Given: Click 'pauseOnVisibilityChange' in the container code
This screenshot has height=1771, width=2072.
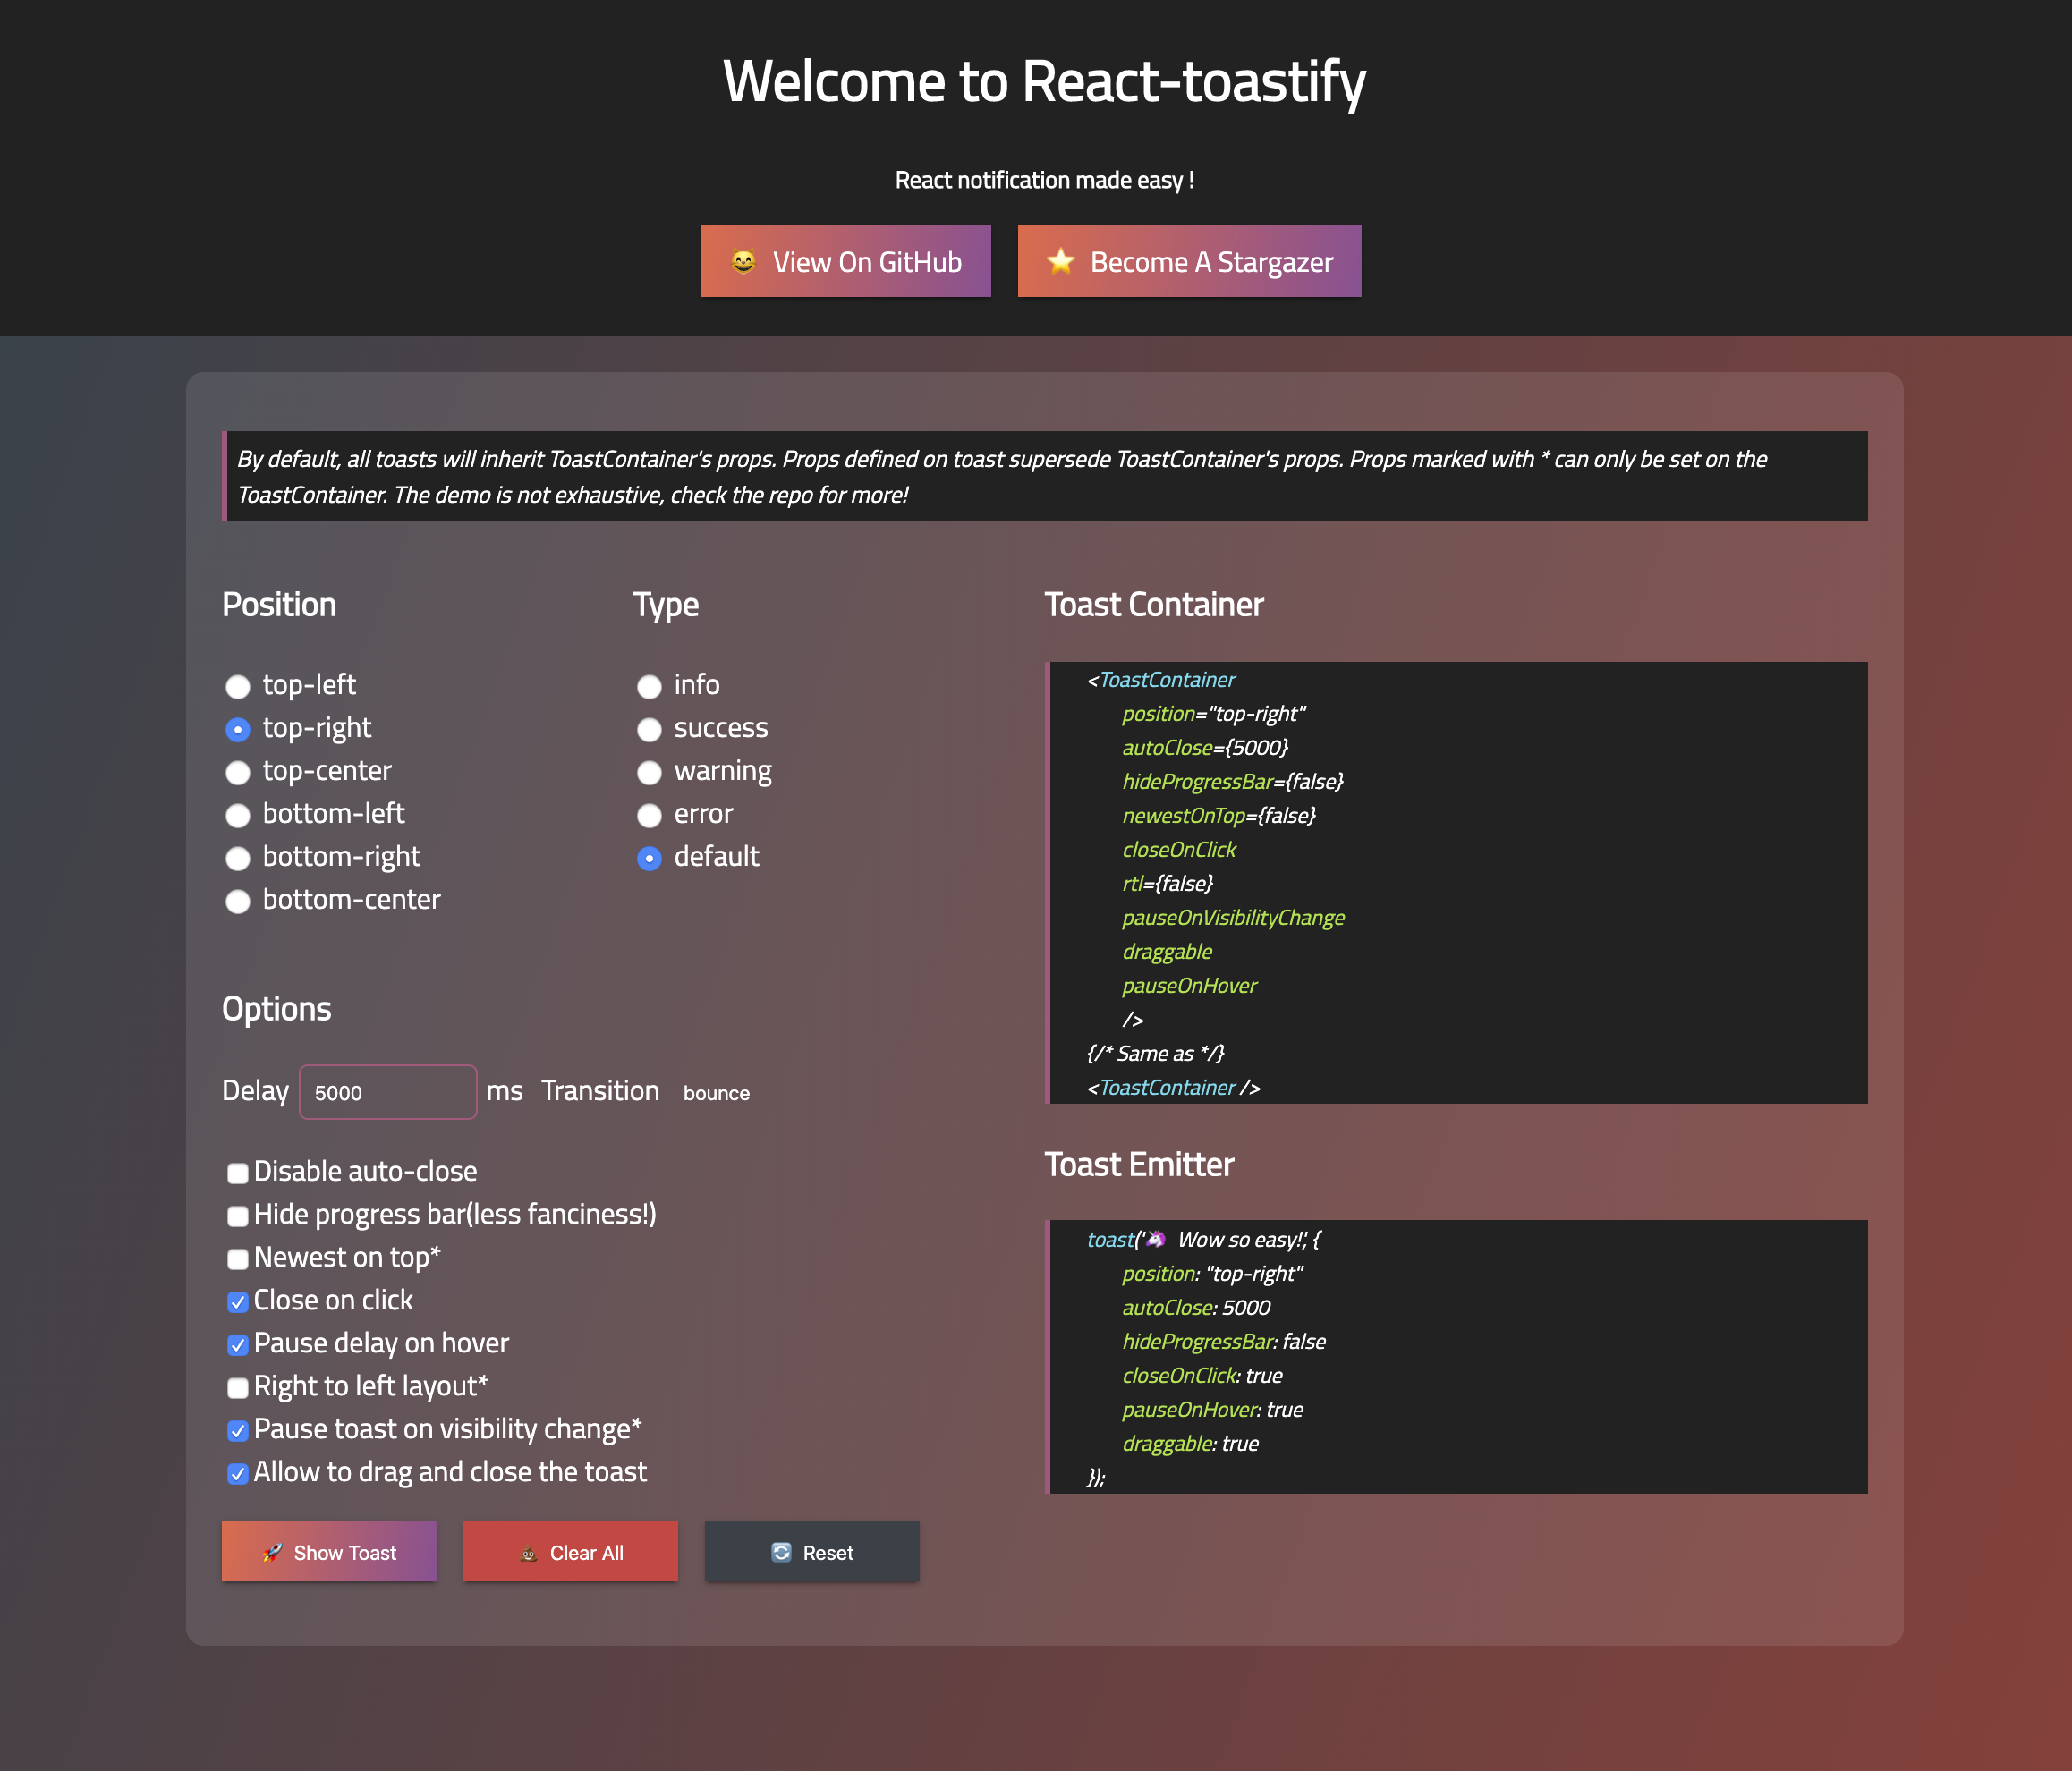Looking at the screenshot, I should pos(1233,918).
